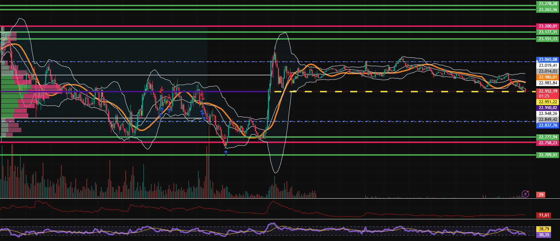Screen dimensions: 560x241
Task: Select the pink 23.200,01 level label
Action: pos(548,26)
